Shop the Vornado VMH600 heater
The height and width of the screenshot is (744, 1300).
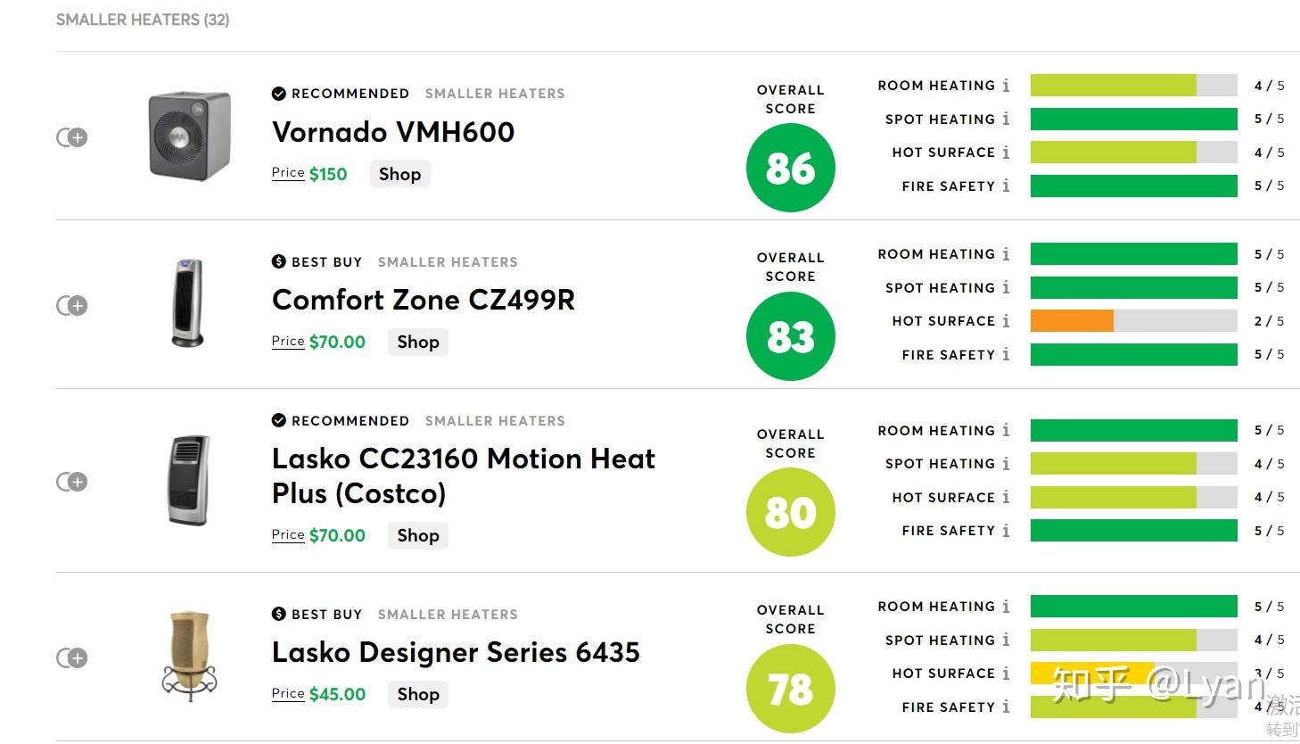click(399, 174)
